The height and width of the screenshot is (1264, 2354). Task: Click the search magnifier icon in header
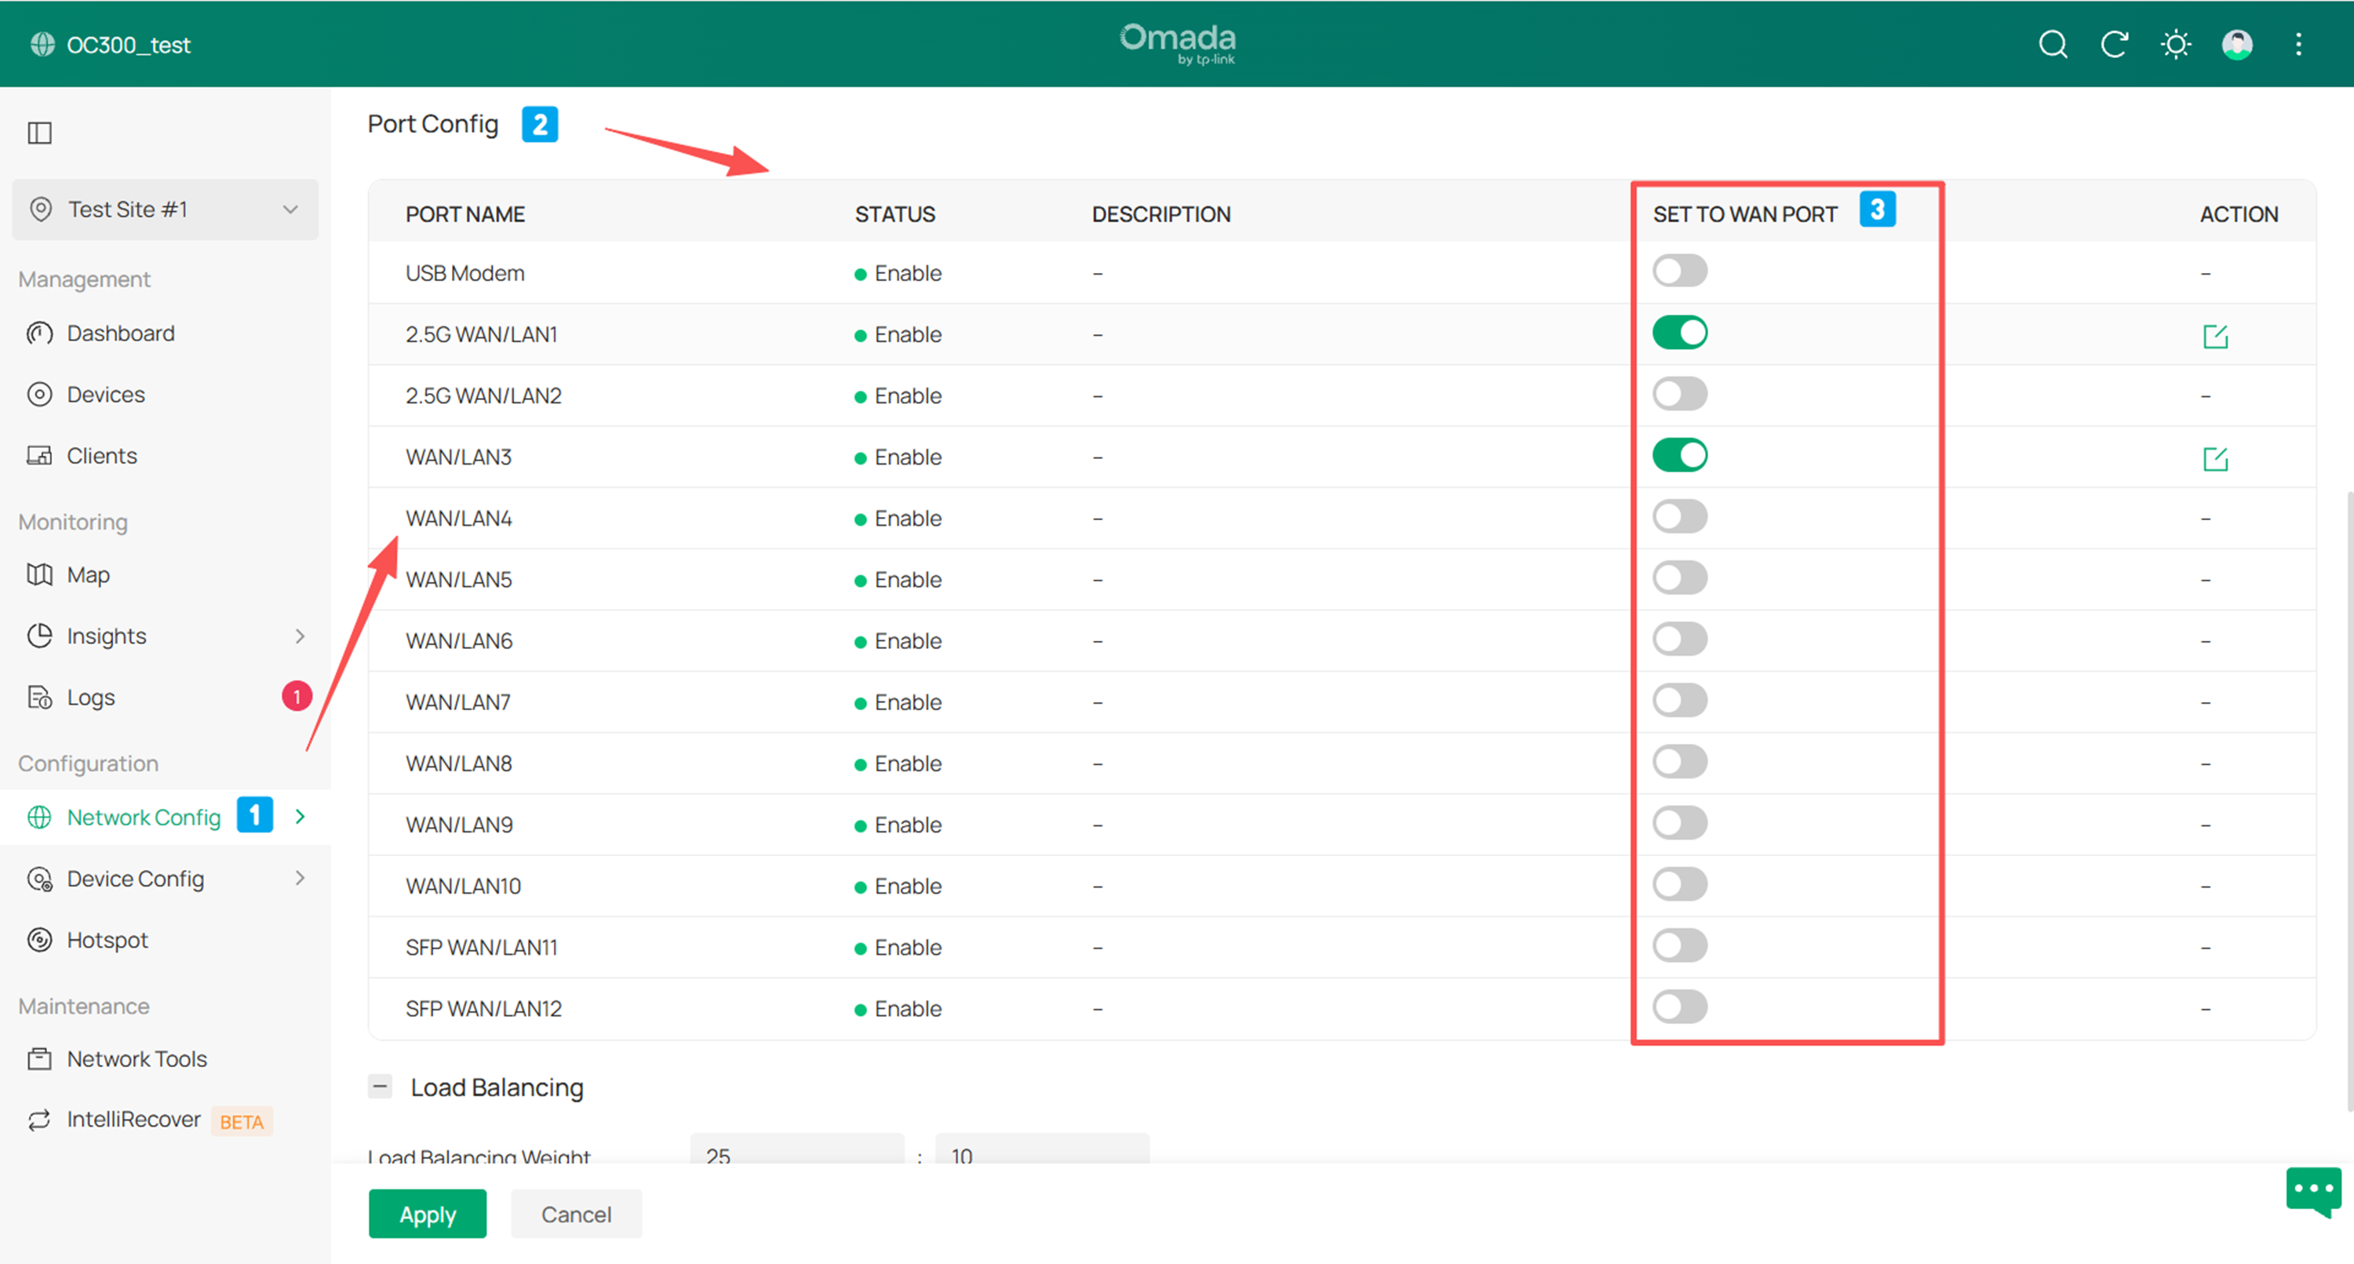point(2053,44)
